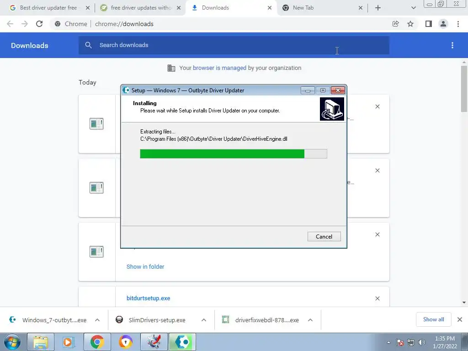Viewport: 468px width, 351px height.
Task: Remove the third download entry from list
Action: tap(377, 234)
